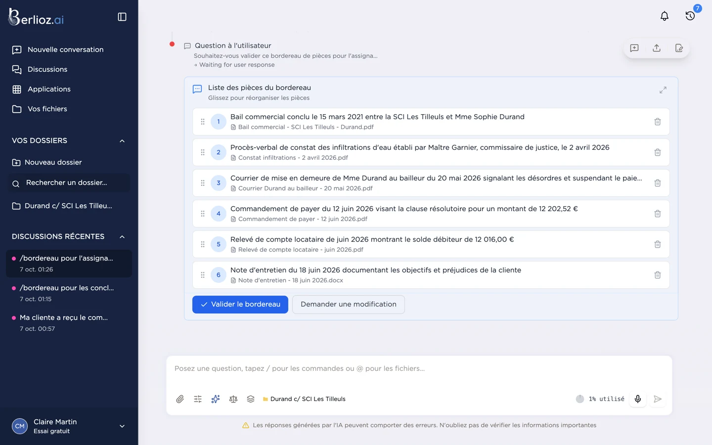Click the send message arrow
The height and width of the screenshot is (445, 712).
click(x=658, y=399)
